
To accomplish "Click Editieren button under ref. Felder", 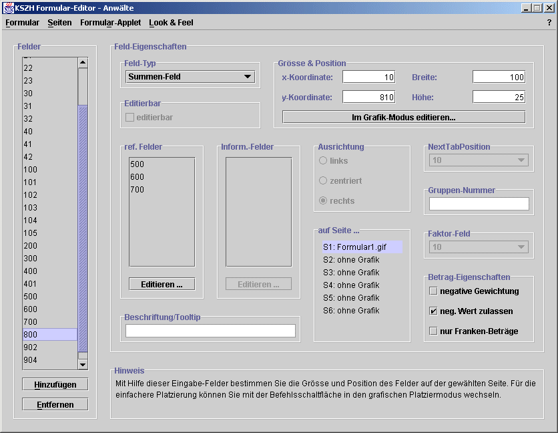I will 162,284.
